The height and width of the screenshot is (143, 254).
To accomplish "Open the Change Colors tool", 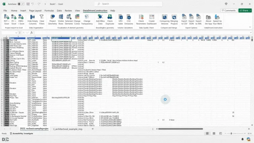I will coord(77,20).
